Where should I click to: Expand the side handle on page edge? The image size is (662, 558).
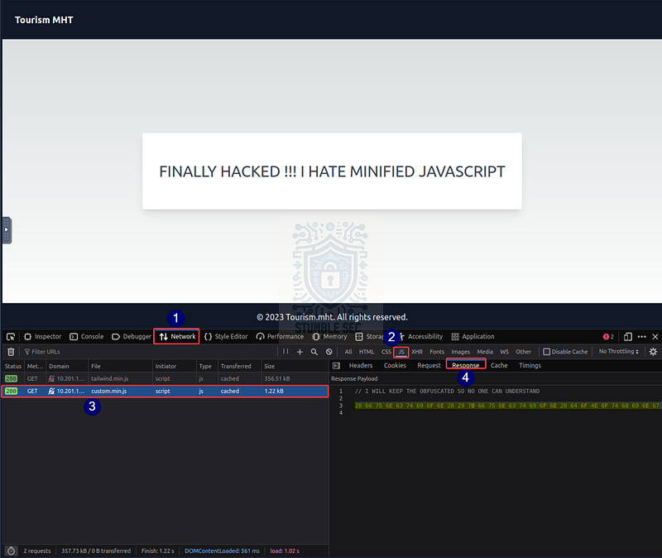[7, 230]
